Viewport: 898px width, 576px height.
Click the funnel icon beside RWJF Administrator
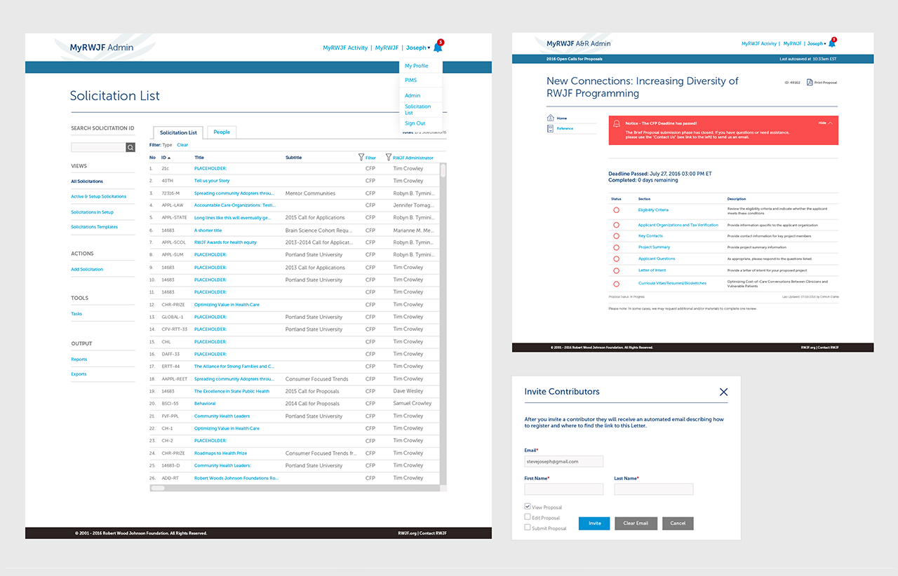click(x=389, y=158)
